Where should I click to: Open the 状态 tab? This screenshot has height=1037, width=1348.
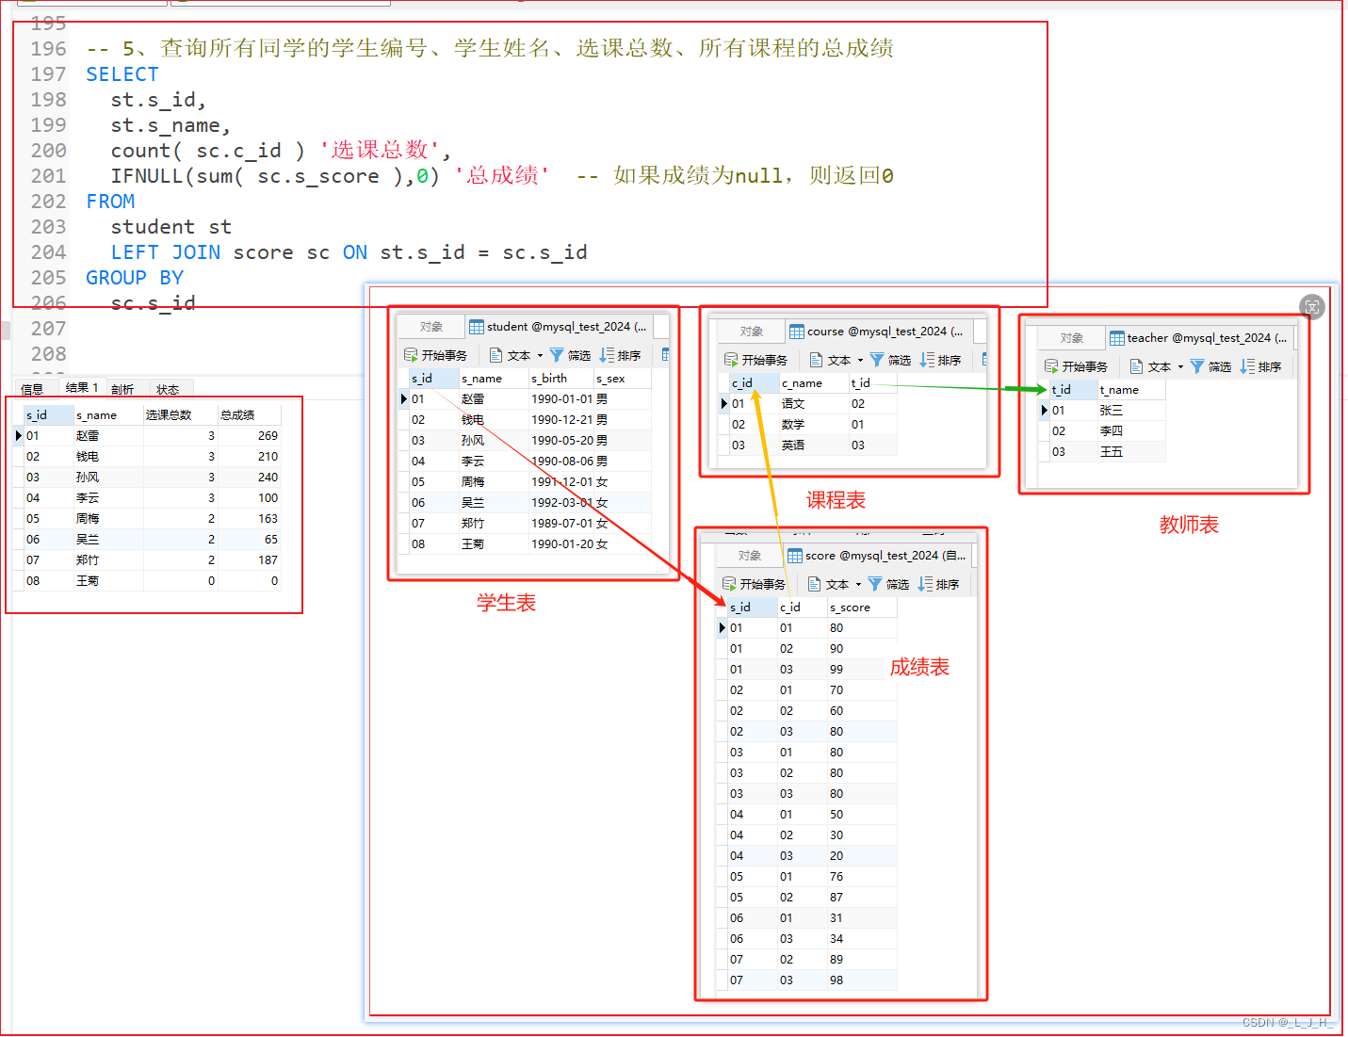168,389
